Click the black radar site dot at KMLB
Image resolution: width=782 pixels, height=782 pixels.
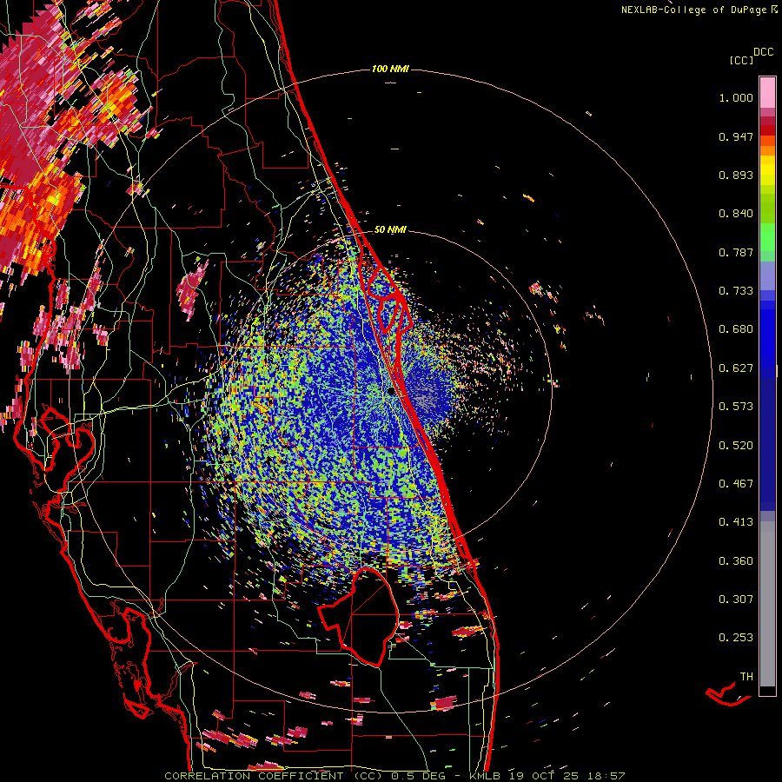(391, 392)
